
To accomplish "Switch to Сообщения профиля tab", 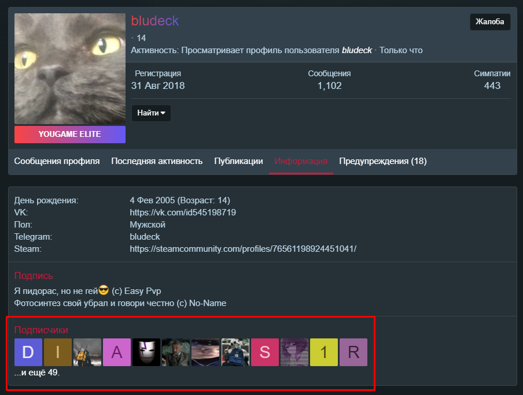I will 57,161.
